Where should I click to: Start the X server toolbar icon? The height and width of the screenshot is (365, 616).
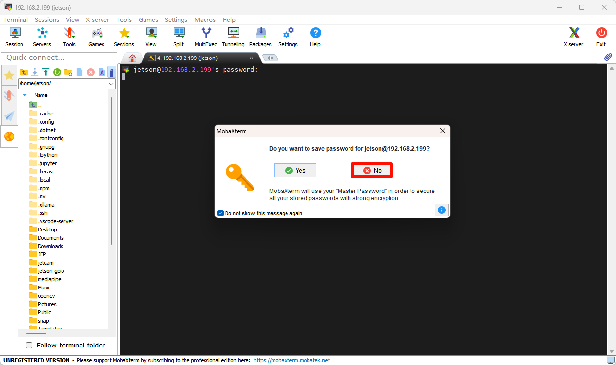[x=574, y=37]
